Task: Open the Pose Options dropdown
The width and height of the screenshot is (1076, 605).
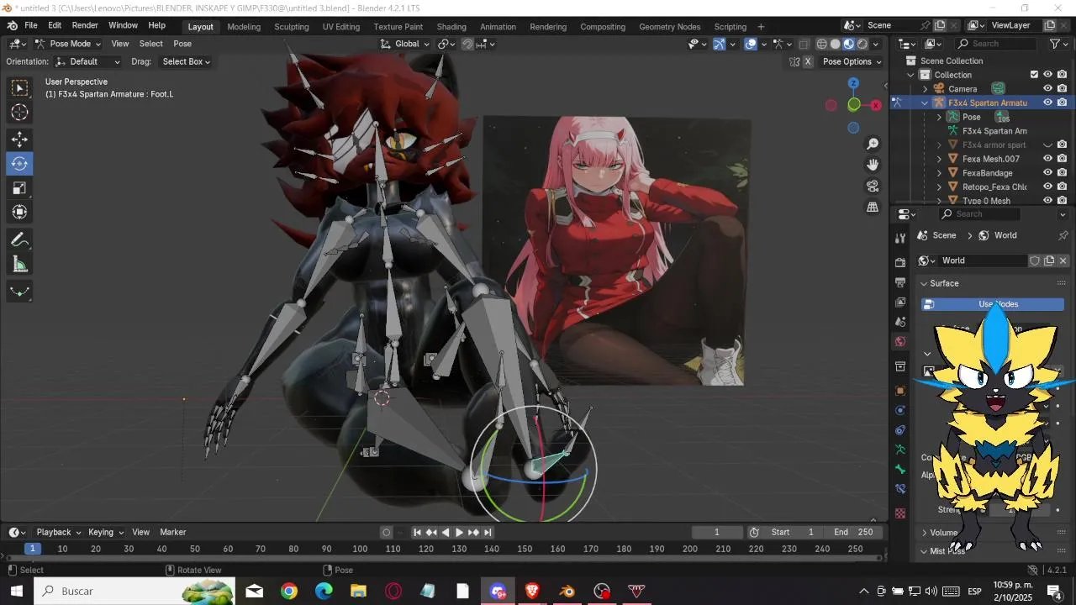Action: (x=852, y=61)
